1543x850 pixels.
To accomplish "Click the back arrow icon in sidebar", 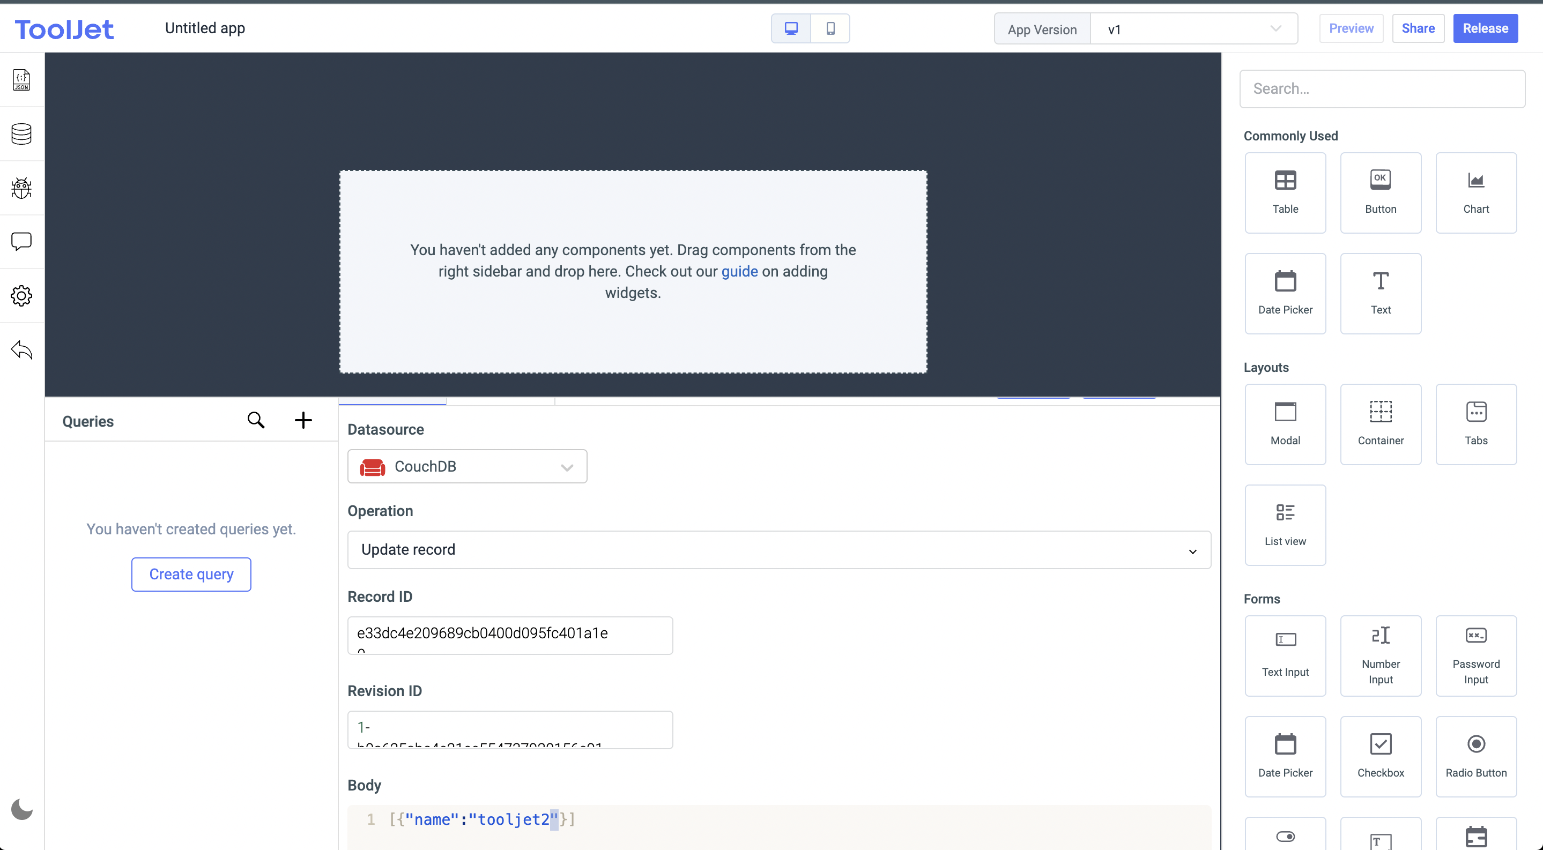I will [x=21, y=349].
